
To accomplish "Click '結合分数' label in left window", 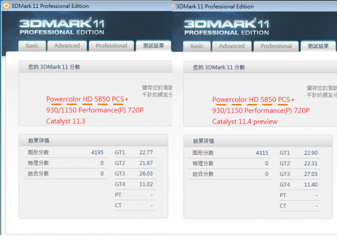I will (38, 174).
